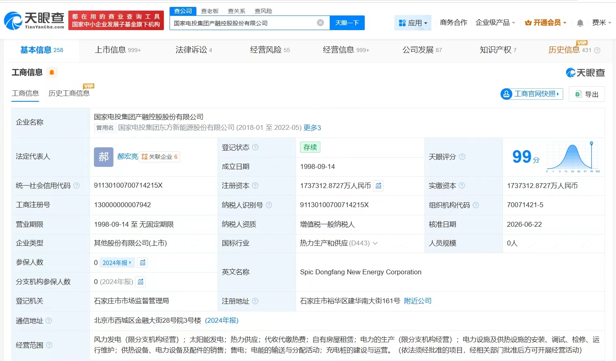
Task: Click help icon beside 历史信息 tab
Action: click(597, 50)
